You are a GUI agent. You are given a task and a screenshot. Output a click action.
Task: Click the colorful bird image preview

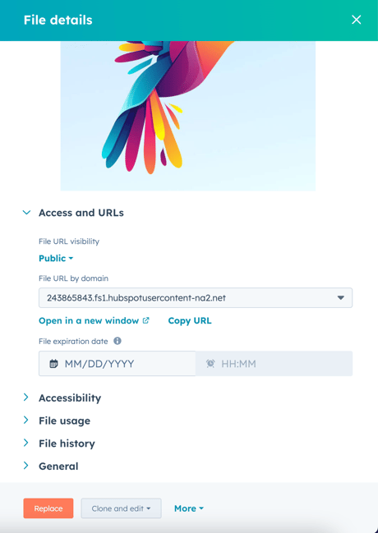[x=188, y=116]
